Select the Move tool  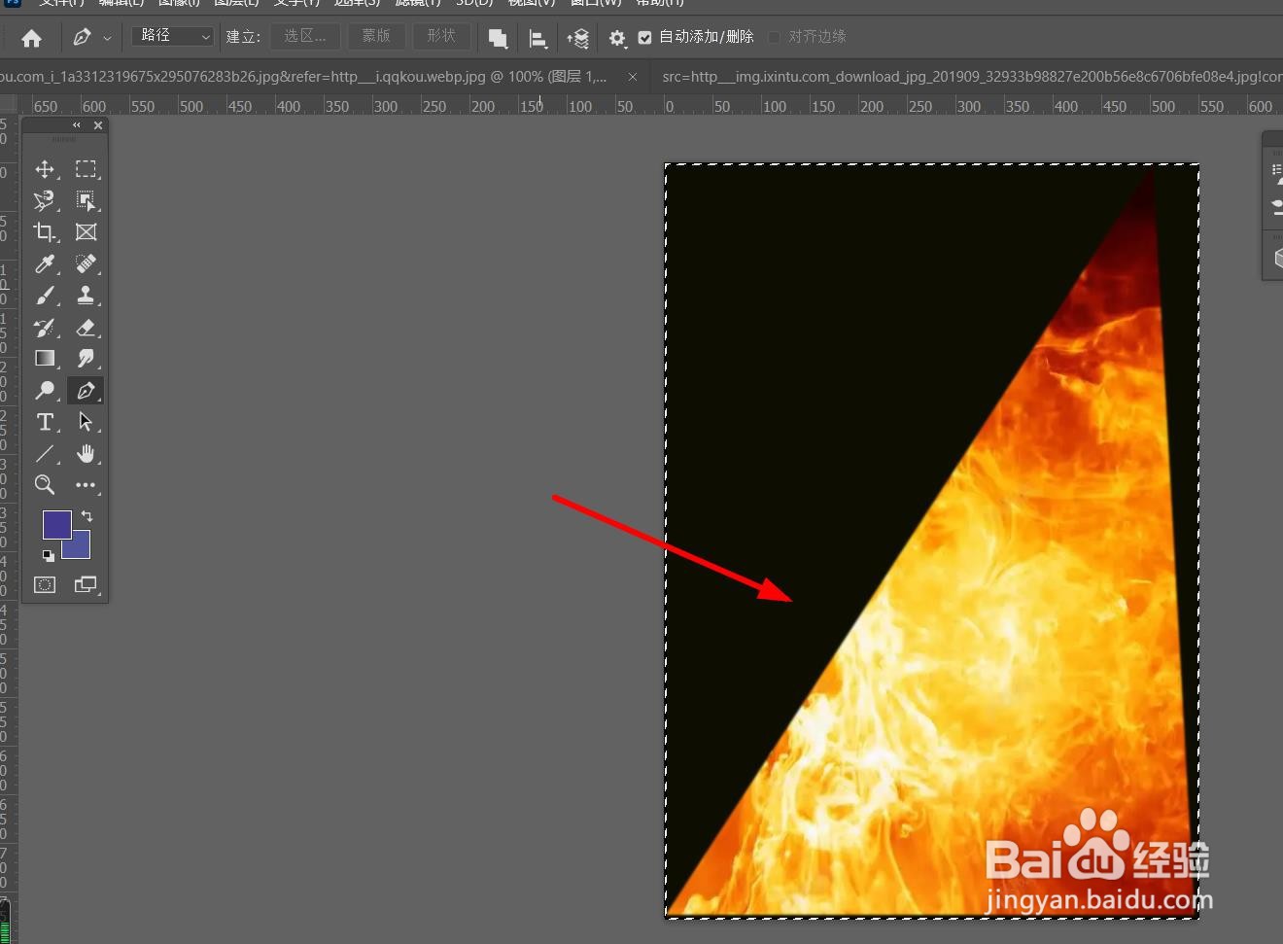coord(45,169)
